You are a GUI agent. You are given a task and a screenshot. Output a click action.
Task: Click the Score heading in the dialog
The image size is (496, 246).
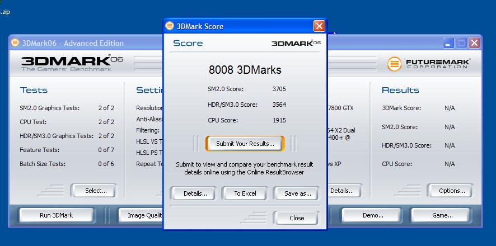click(x=188, y=43)
